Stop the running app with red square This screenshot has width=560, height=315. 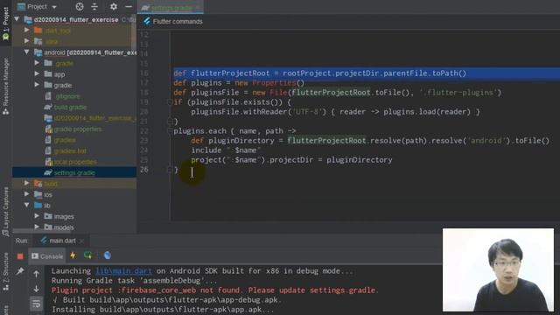tap(20, 256)
